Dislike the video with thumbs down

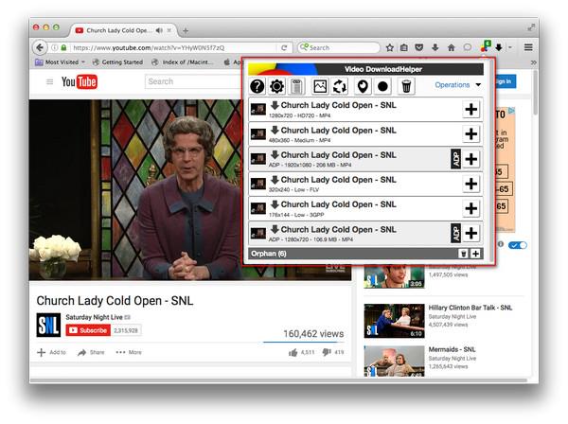click(327, 352)
